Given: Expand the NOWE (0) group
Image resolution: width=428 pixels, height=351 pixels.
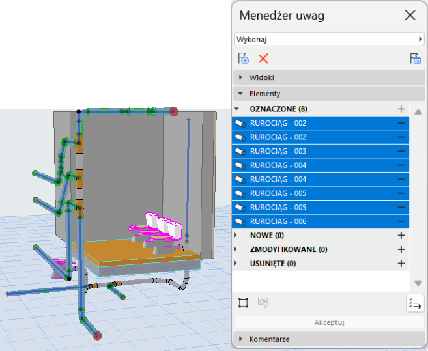Looking at the screenshot, I should [236, 235].
